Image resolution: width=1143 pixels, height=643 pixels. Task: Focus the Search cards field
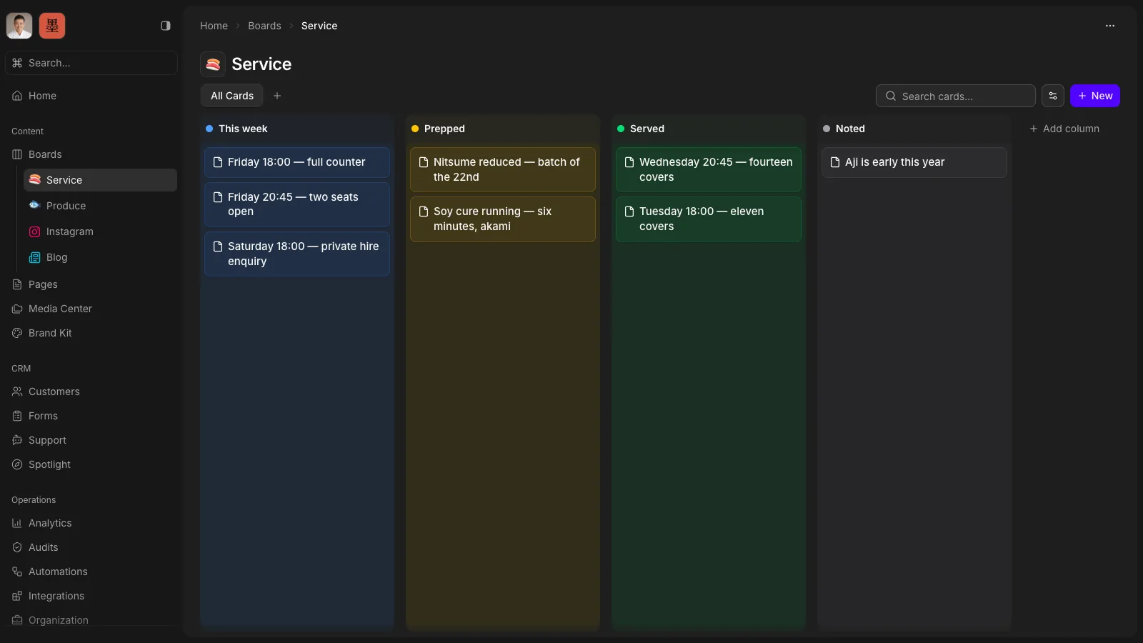coord(956,96)
